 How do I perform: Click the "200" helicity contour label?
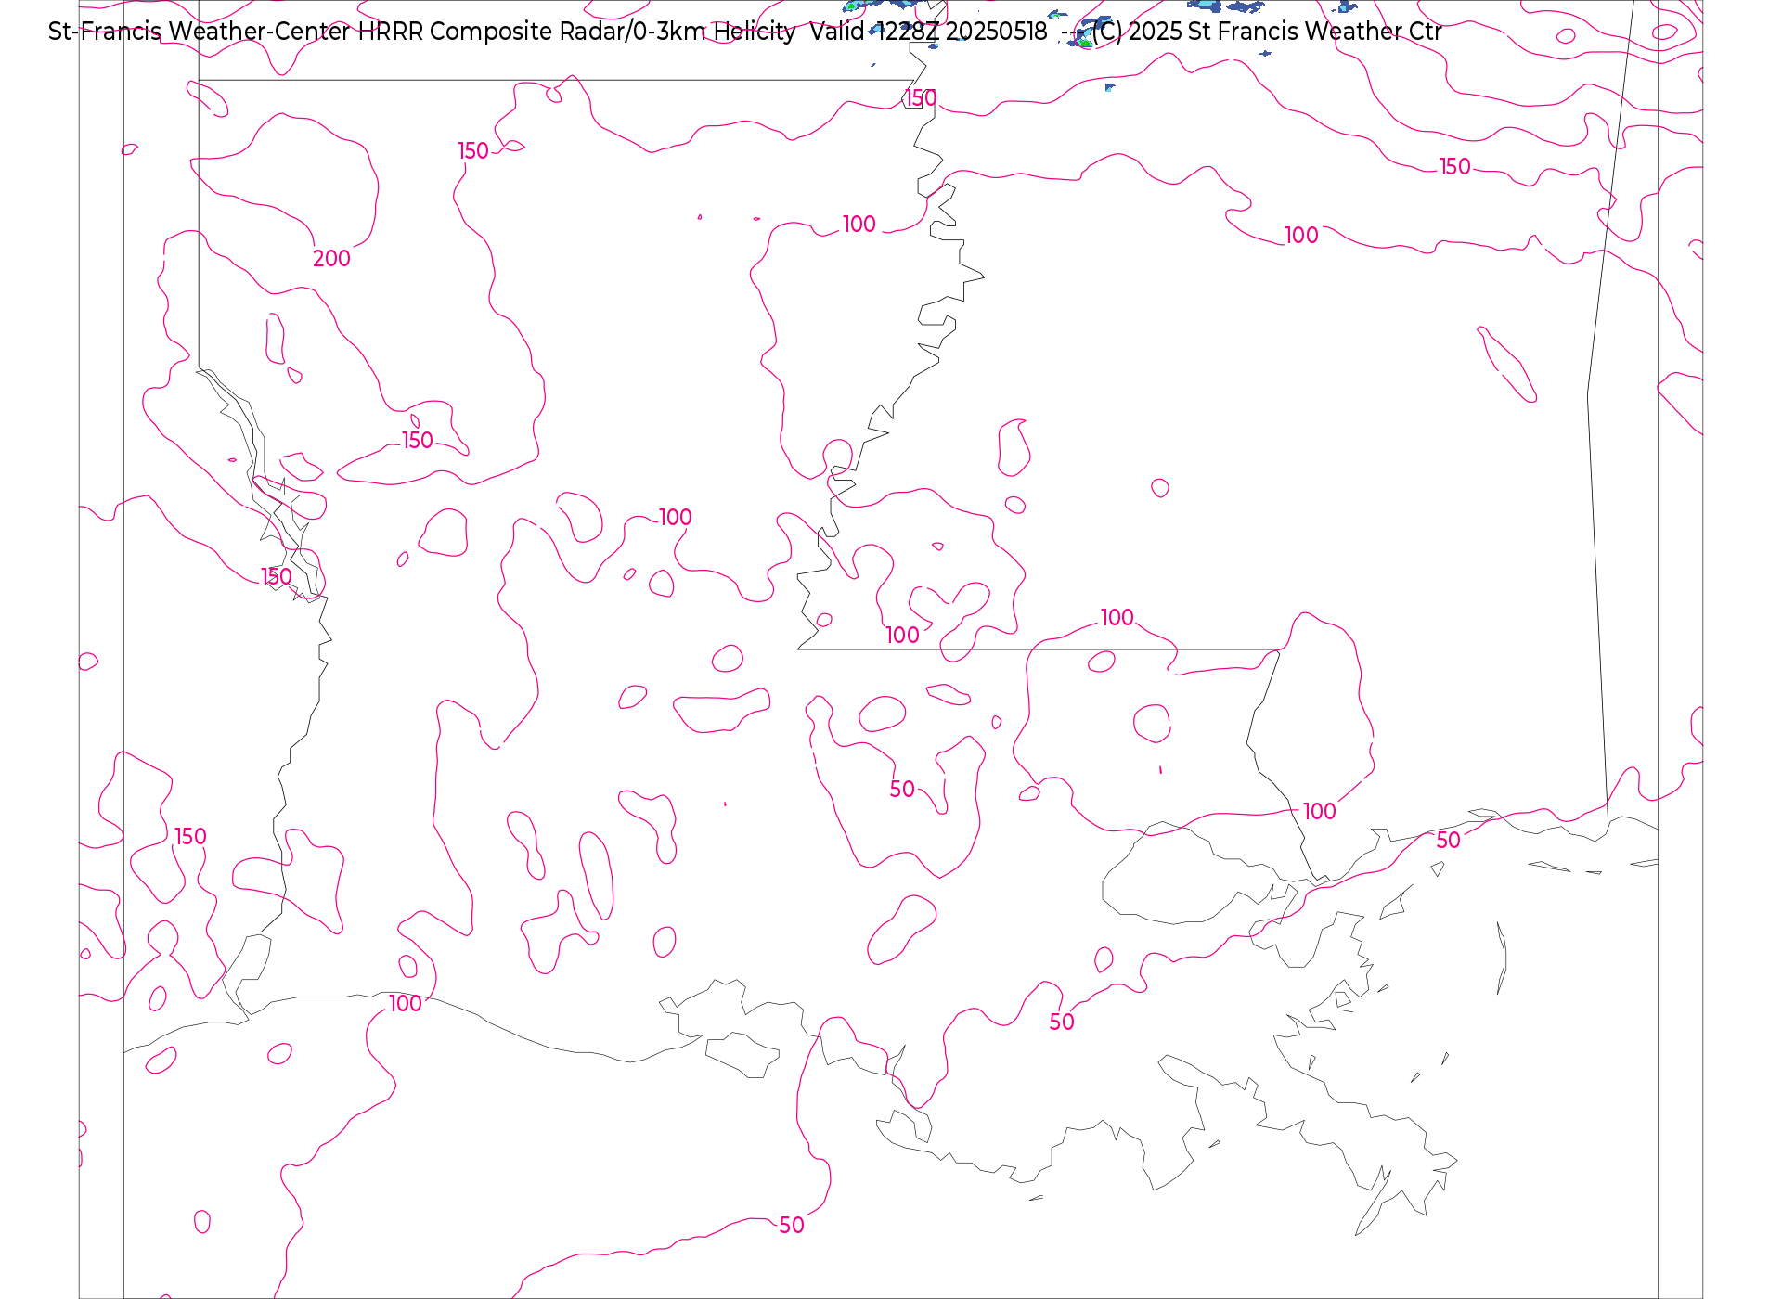click(x=331, y=259)
